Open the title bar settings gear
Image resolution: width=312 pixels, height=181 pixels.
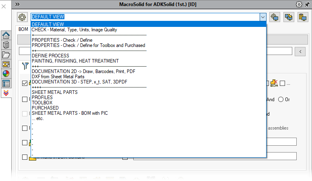(x=299, y=4)
